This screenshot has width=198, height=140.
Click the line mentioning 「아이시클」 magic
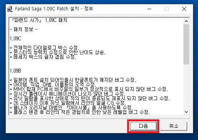[71, 107]
